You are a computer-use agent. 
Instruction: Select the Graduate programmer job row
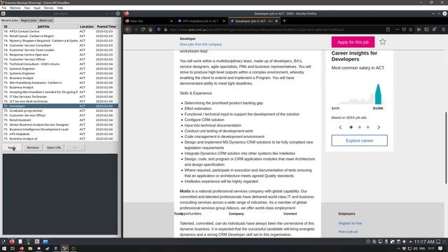click(60, 111)
